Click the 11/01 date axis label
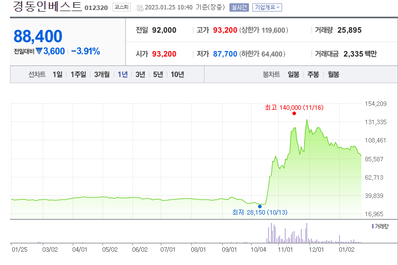 pyautogui.click(x=285, y=249)
